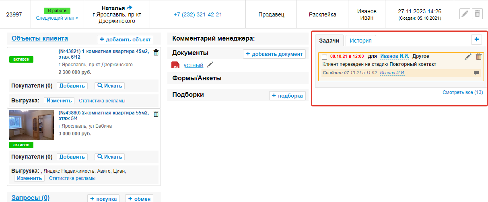Select the Задачи tab
This screenshot has height=202, width=488.
pos(329,41)
